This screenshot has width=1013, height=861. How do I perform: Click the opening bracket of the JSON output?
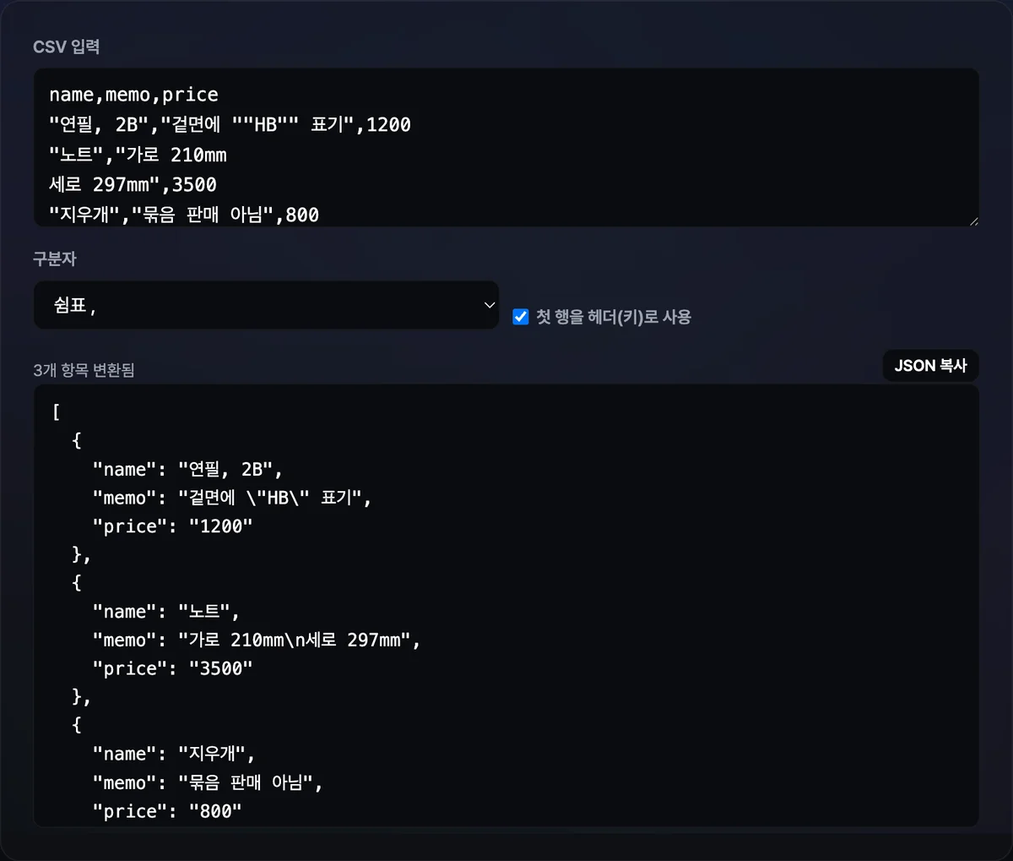56,412
